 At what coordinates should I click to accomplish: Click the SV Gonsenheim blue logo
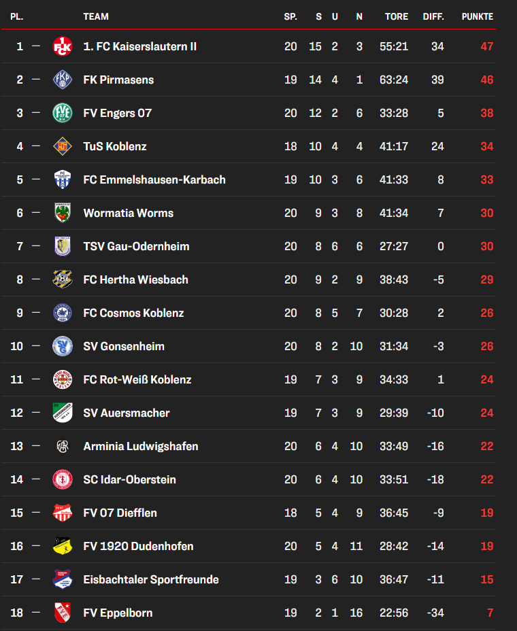tap(63, 346)
